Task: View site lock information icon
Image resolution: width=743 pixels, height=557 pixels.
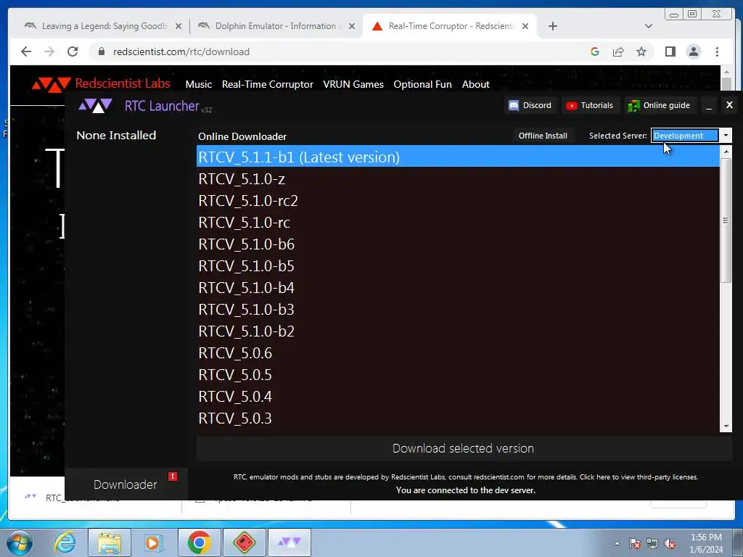Action: pyautogui.click(x=101, y=51)
